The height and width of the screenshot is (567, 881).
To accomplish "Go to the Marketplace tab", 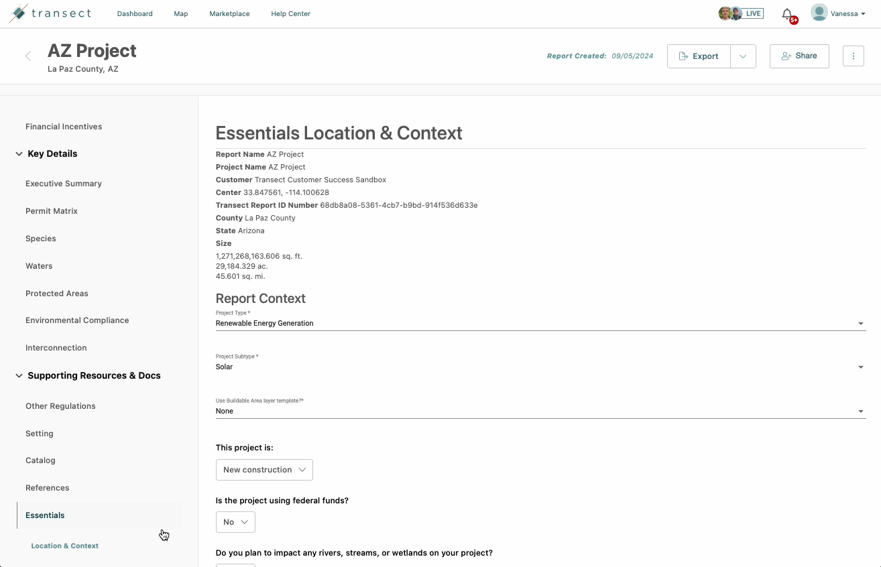I will pyautogui.click(x=229, y=13).
